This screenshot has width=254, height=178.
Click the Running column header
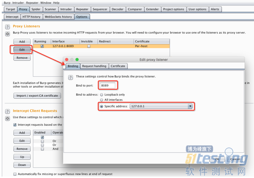(x=42, y=41)
